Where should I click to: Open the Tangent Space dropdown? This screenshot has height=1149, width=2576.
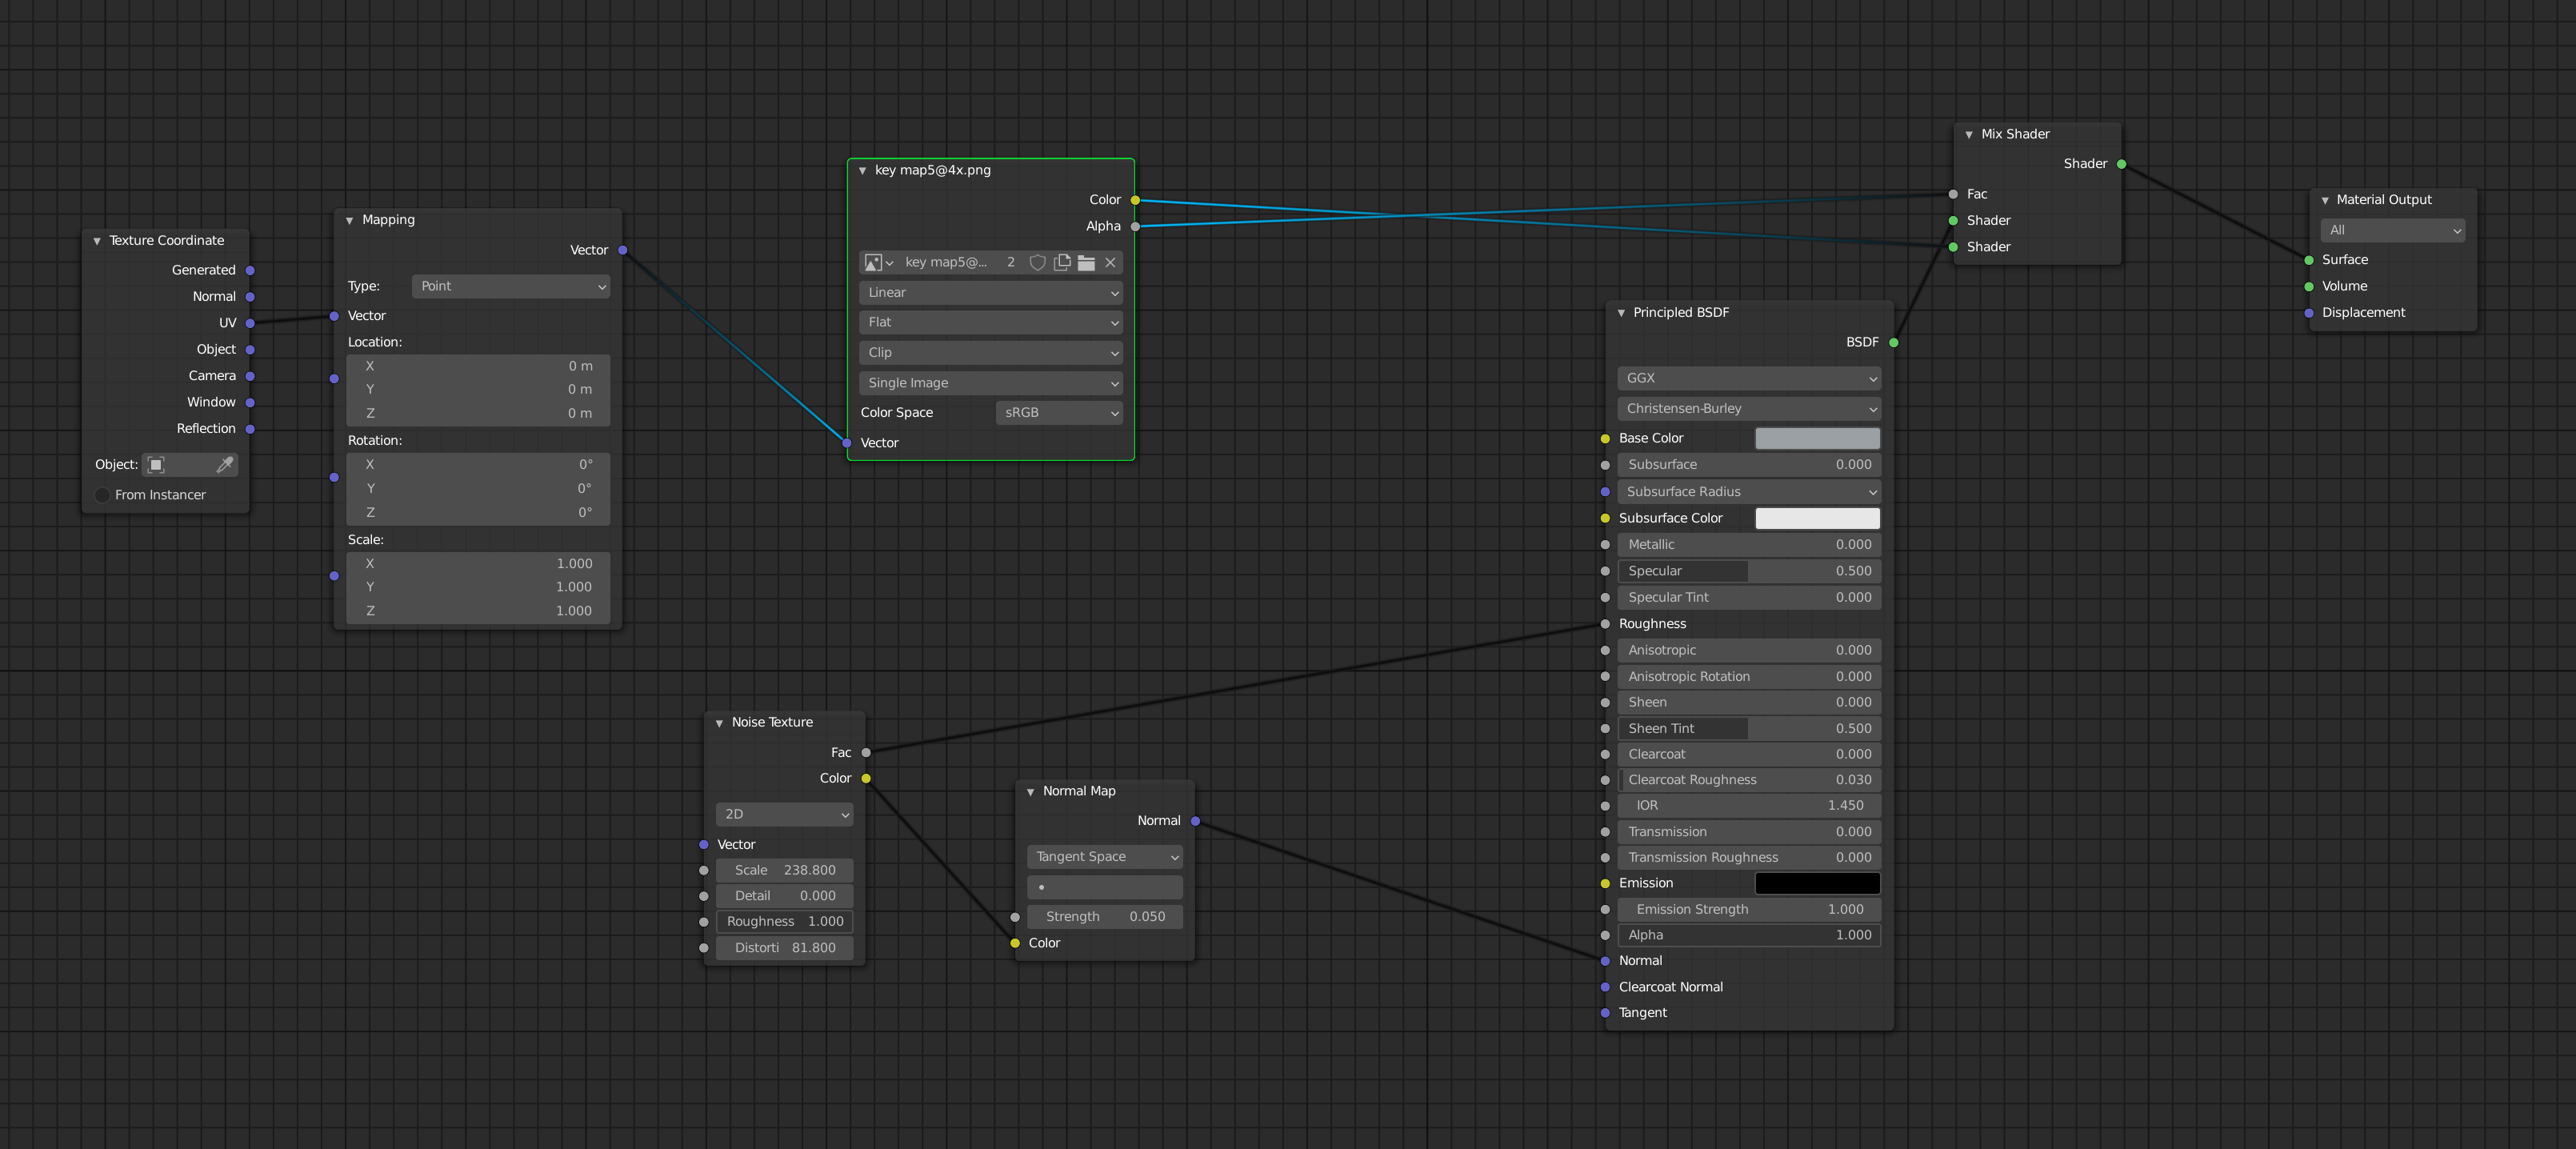click(1104, 857)
